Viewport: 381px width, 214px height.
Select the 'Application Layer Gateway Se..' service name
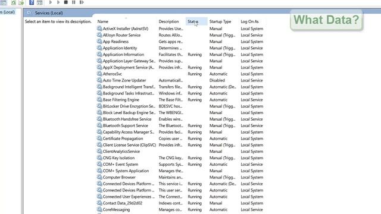click(129, 61)
